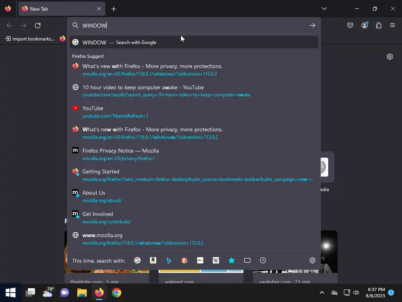Open the Get Involved suggestion
Screen dimensions: 402x302
coord(194,218)
